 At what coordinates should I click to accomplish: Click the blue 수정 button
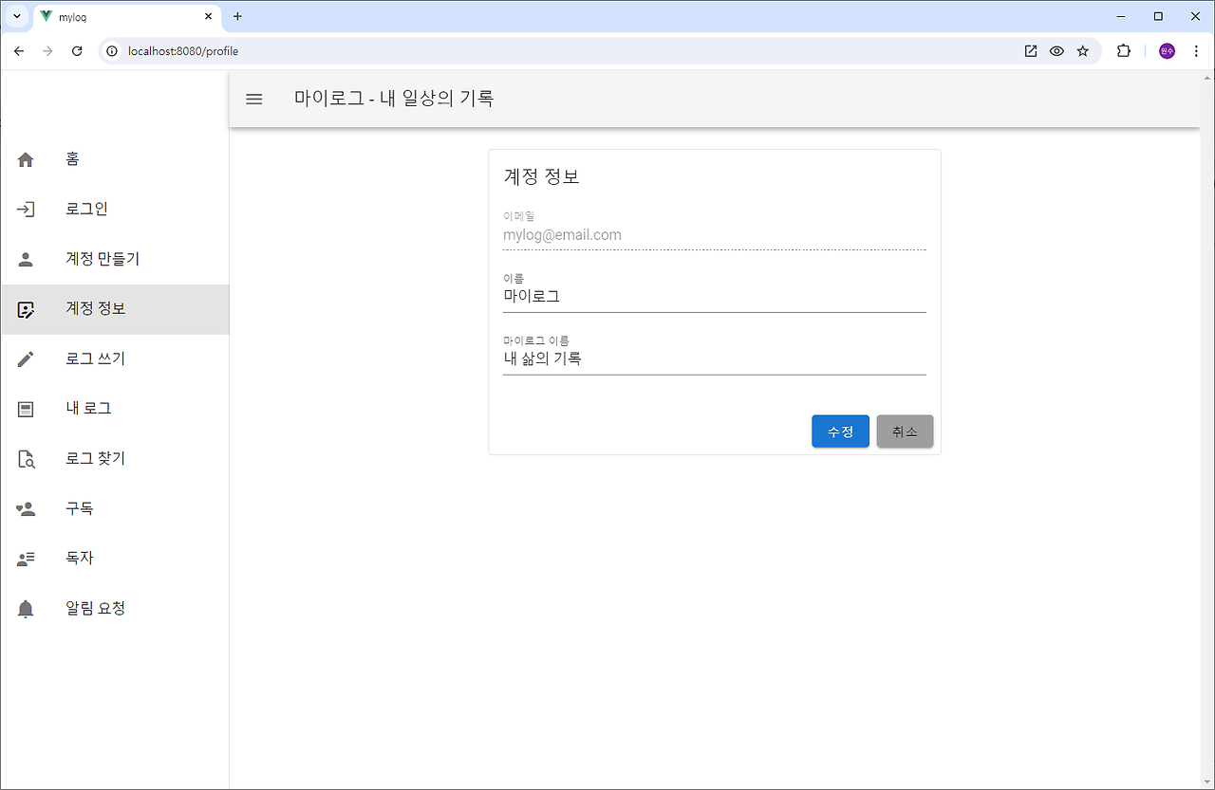[x=840, y=432]
